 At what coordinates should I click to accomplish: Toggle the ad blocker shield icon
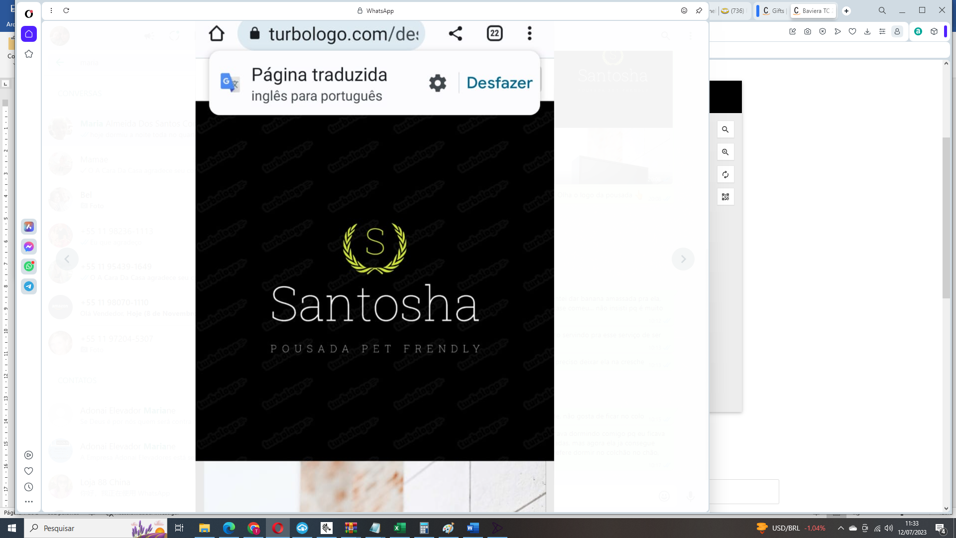(x=823, y=31)
